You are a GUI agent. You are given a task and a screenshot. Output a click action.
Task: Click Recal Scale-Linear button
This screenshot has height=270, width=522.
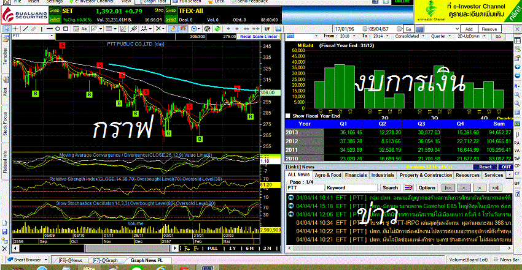(259, 37)
